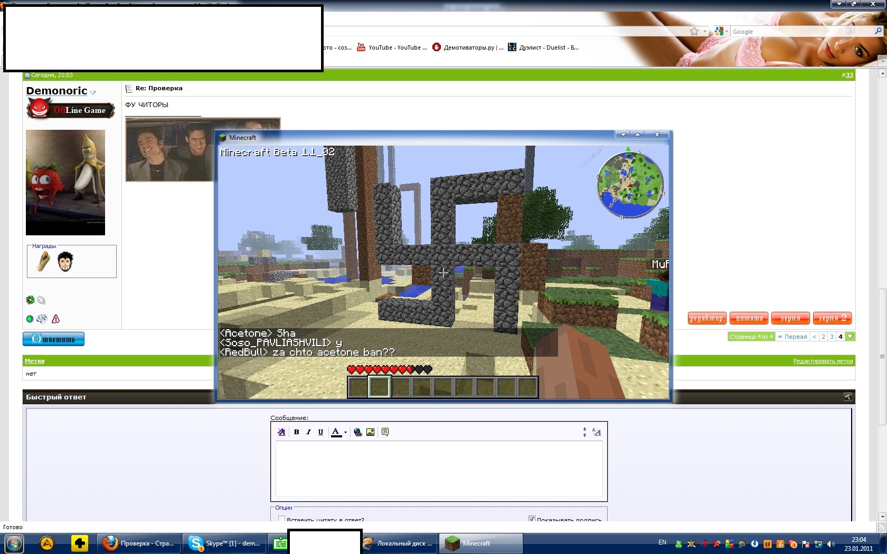The image size is (887, 554).
Task: Click the green online status icon
Action: [x=30, y=319]
